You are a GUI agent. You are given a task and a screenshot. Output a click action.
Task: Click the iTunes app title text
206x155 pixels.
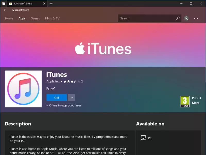coord(57,75)
